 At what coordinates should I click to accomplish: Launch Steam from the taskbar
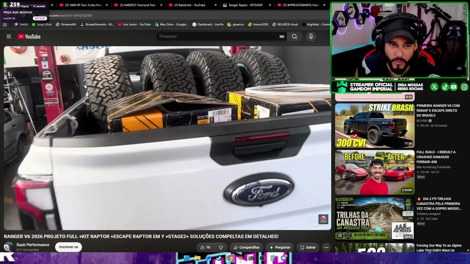(219, 258)
